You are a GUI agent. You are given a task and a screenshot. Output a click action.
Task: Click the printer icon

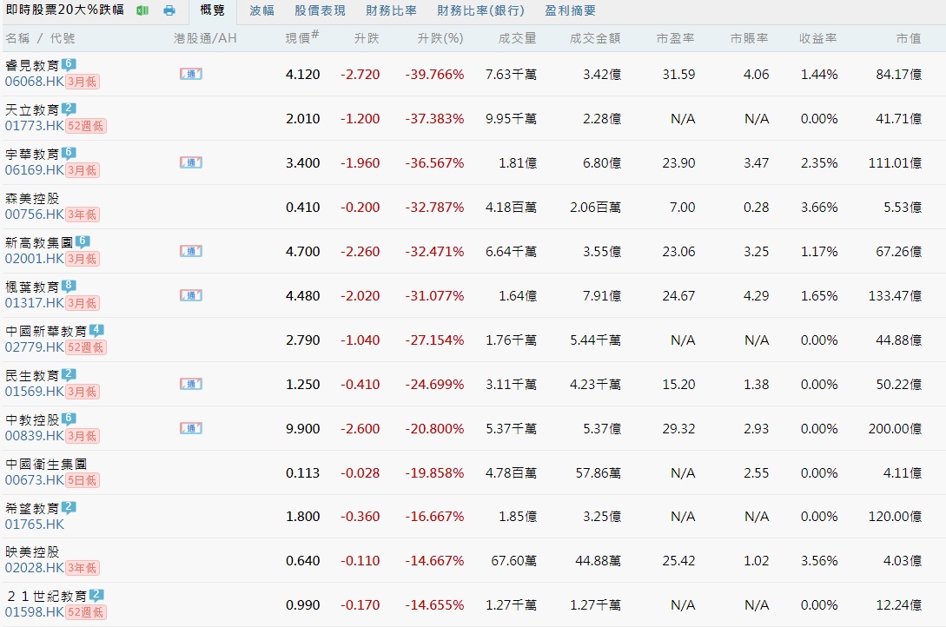(x=169, y=10)
